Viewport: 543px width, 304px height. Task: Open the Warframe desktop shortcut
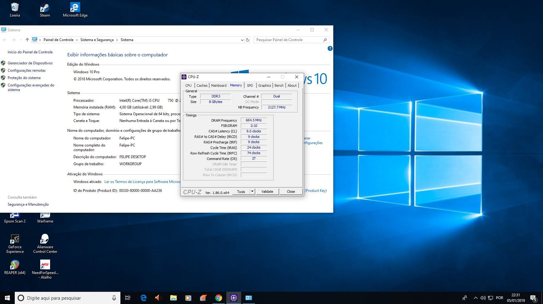(x=45, y=218)
